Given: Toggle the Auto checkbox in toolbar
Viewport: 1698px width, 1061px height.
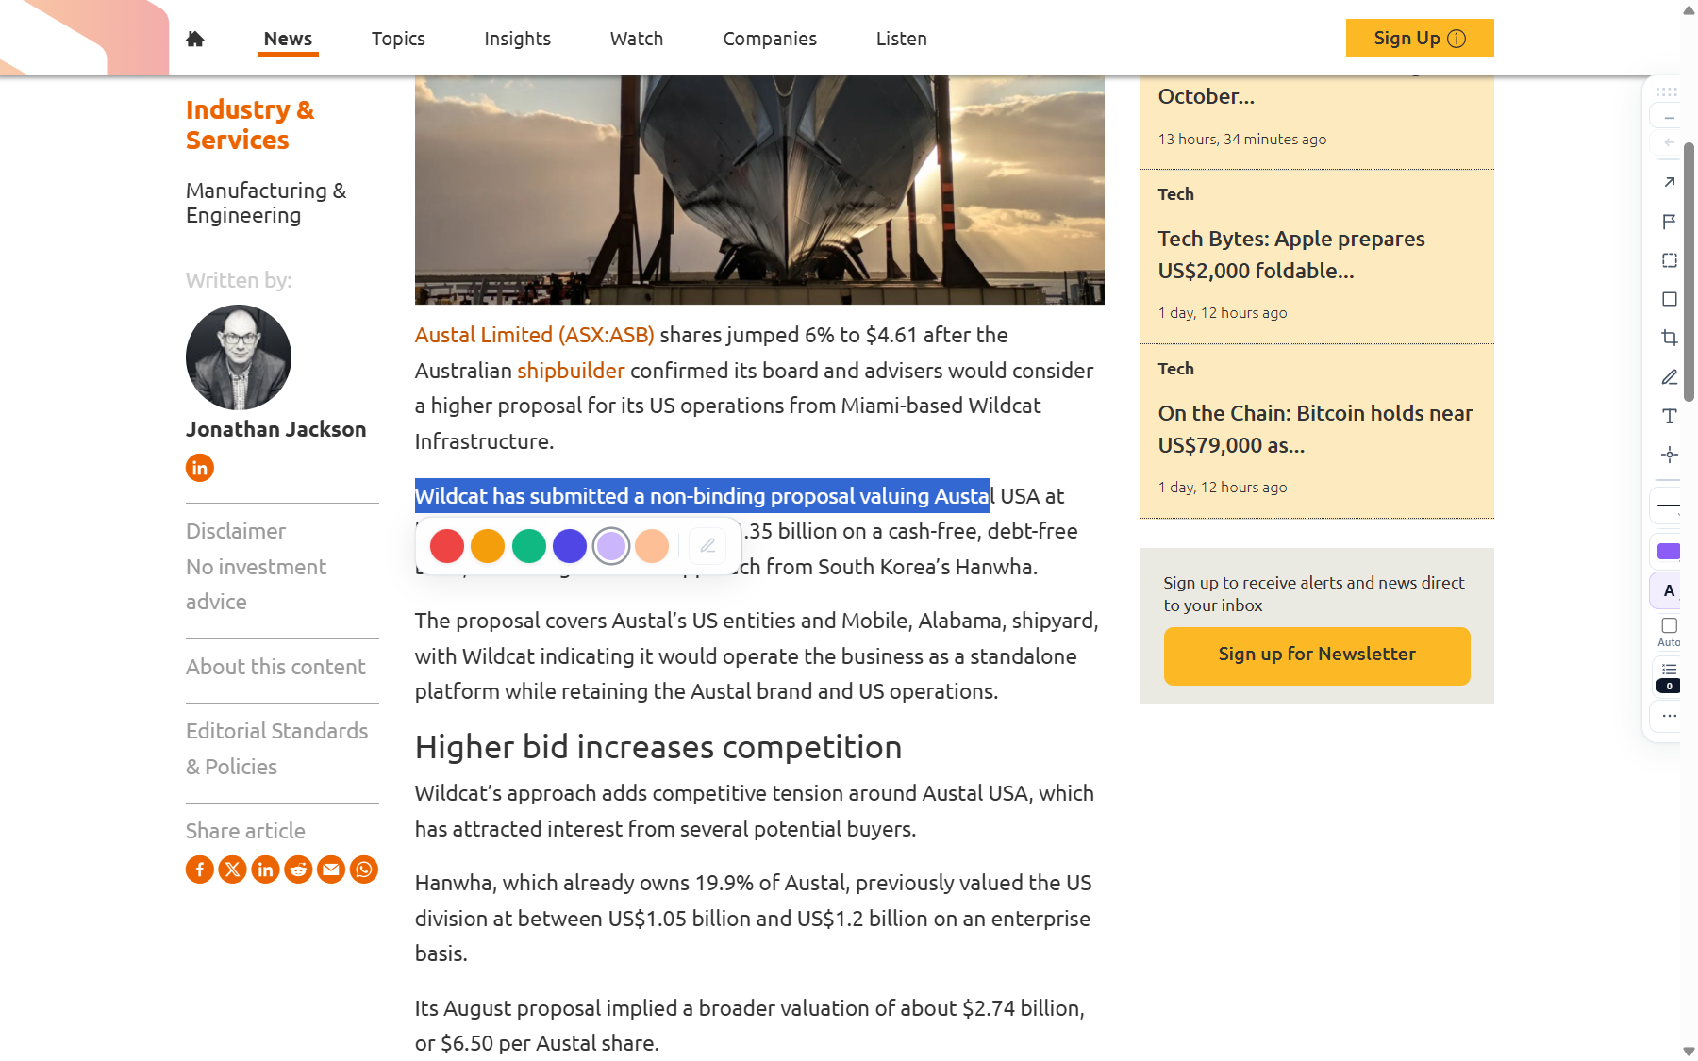Looking at the screenshot, I should [x=1669, y=626].
